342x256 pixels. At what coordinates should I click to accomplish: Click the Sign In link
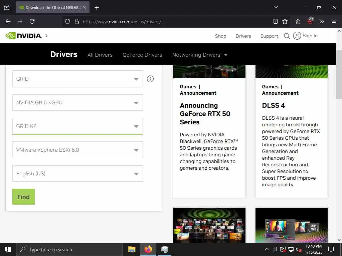310,36
